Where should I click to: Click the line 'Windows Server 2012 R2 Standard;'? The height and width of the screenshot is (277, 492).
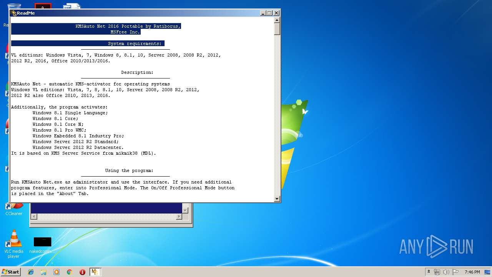pos(76,142)
